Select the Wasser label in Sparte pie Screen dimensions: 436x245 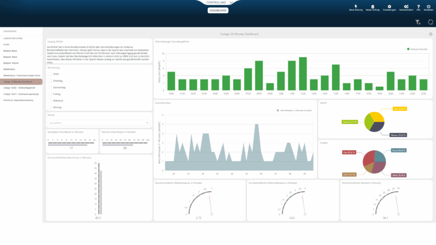(398, 135)
